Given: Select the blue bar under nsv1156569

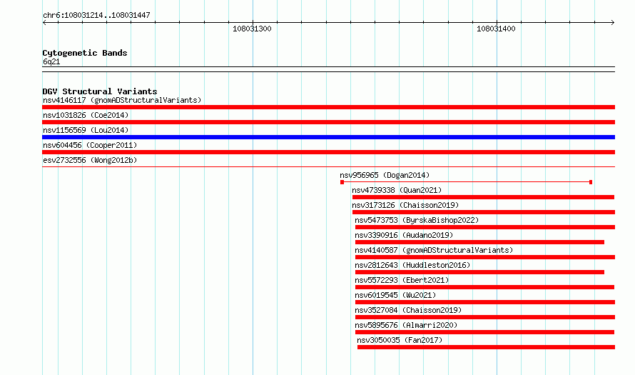Looking at the screenshot, I should [328, 137].
